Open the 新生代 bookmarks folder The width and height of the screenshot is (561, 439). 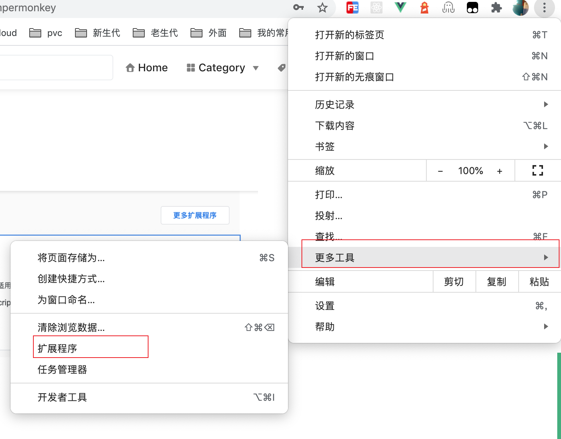pos(97,33)
